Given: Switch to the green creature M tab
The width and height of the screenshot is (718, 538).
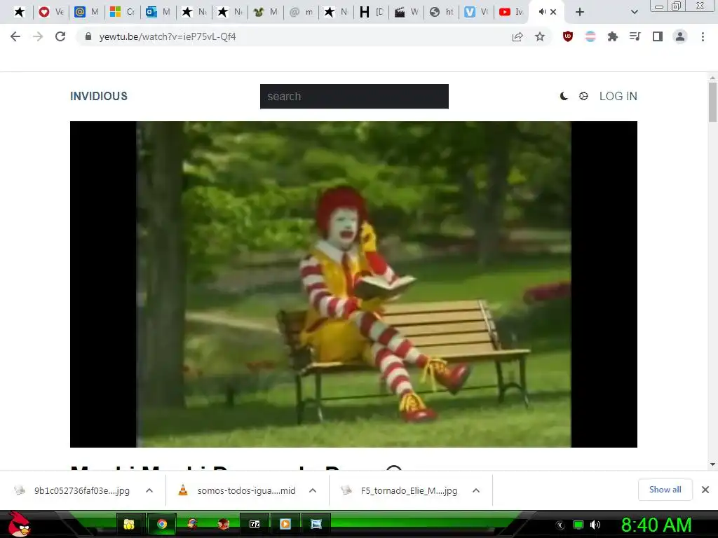Looking at the screenshot, I should coord(266,12).
